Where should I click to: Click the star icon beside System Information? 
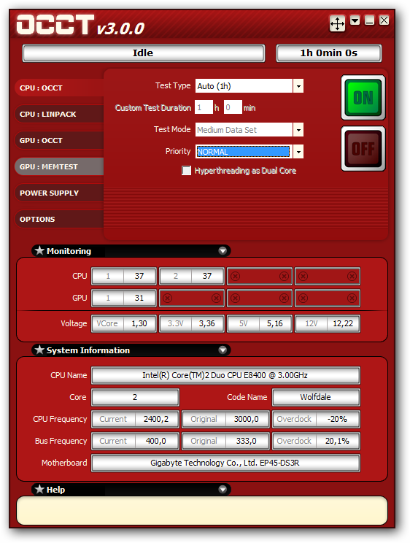tap(40, 350)
